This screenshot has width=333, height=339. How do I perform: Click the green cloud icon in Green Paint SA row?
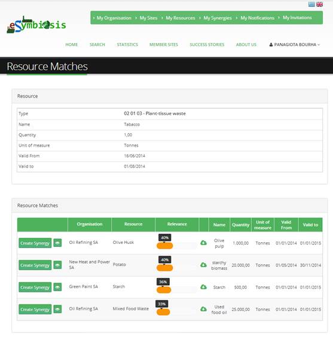(203, 287)
